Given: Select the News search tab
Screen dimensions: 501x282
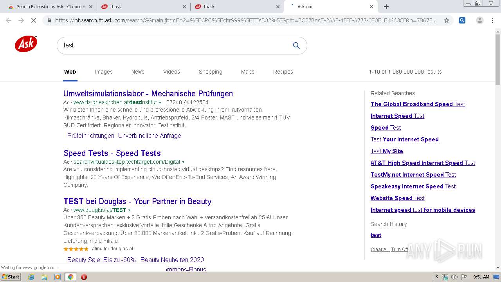Looking at the screenshot, I should (x=138, y=72).
